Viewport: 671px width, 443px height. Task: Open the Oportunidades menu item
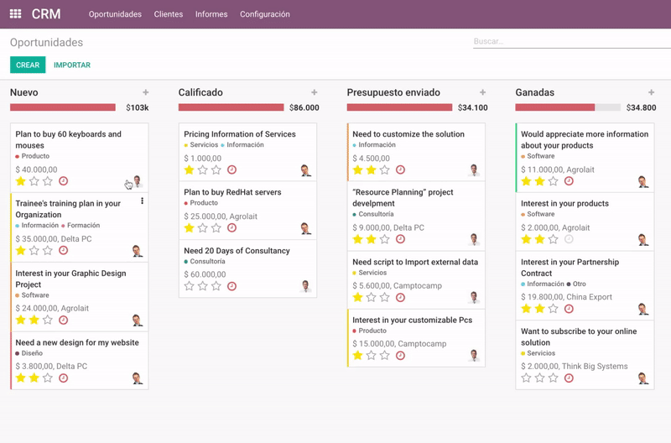pyautogui.click(x=115, y=14)
